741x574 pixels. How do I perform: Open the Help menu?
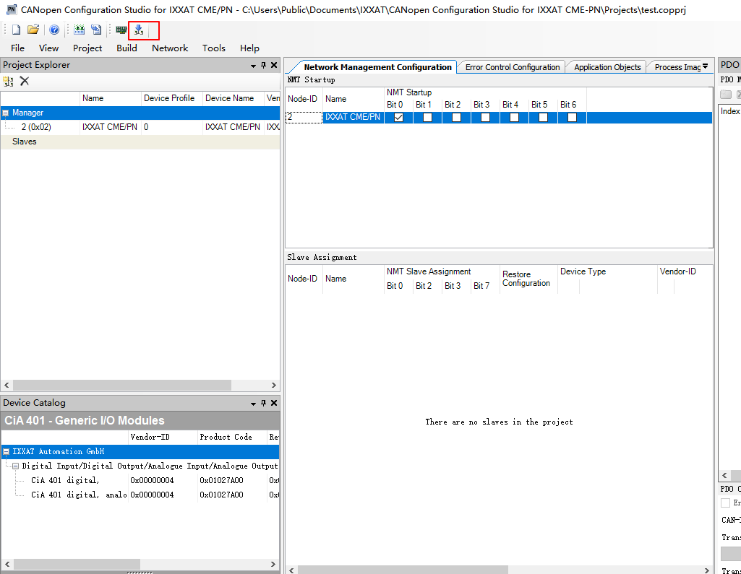tap(249, 48)
